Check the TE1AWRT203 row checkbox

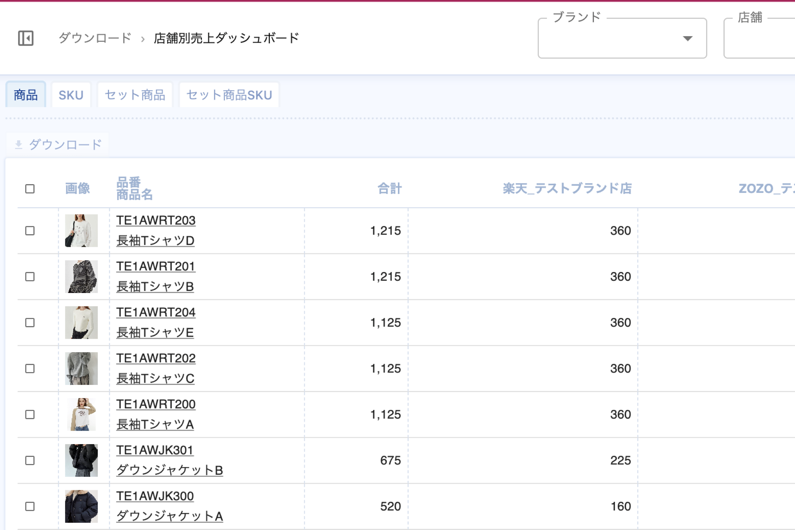30,231
